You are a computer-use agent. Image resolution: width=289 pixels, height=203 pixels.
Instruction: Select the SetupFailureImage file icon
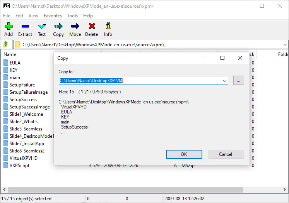pyautogui.click(x=6, y=92)
